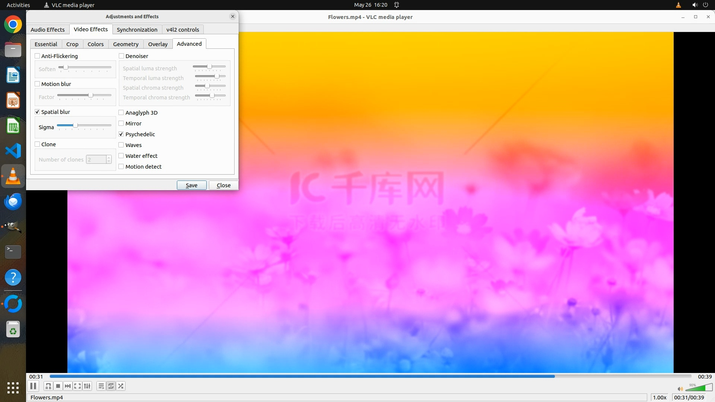The image size is (715, 402).
Task: Toggle the playlist view
Action: [101, 386]
